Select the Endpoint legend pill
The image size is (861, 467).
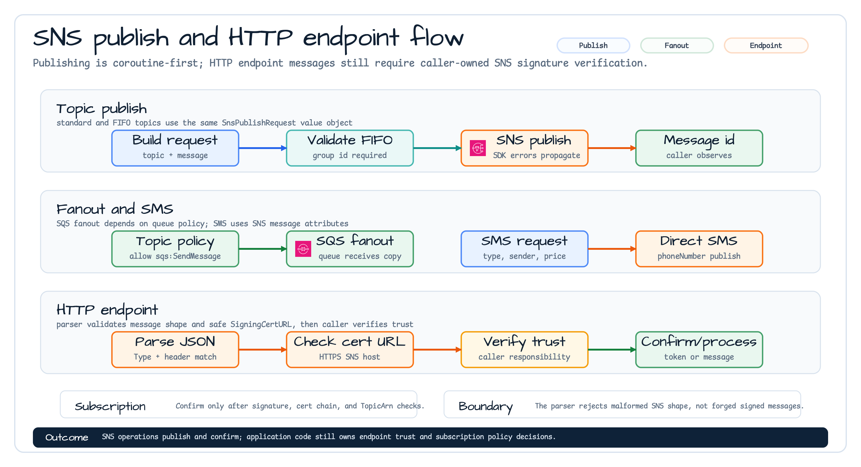[766, 45]
